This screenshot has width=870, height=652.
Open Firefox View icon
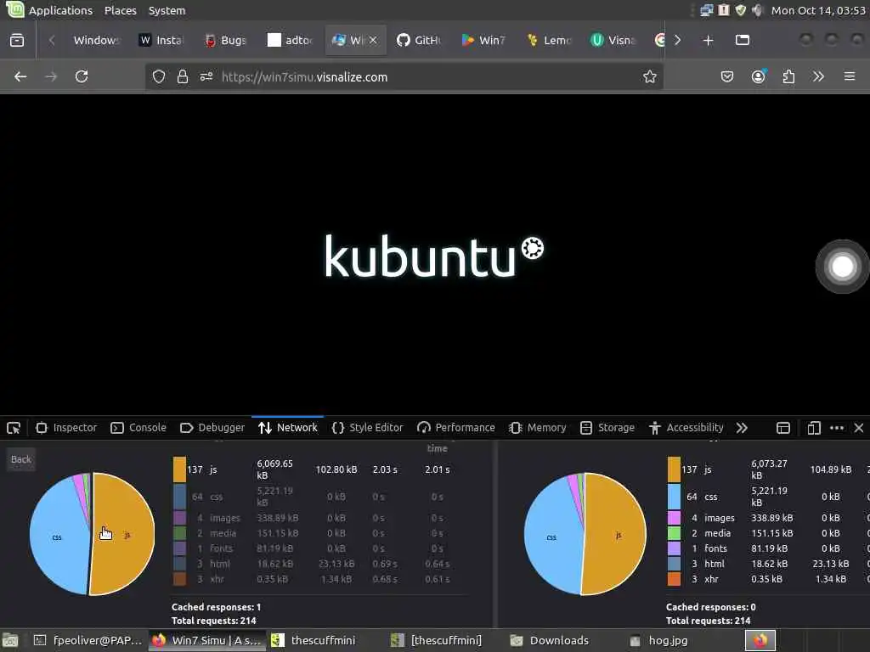[17, 40]
